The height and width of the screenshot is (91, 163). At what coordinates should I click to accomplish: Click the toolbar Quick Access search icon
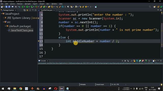tap(150, 7)
